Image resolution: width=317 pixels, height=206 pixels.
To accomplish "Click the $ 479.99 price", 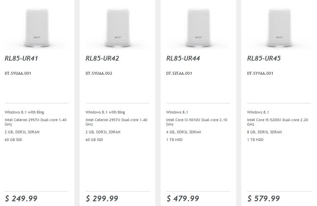I will pos(183,198).
